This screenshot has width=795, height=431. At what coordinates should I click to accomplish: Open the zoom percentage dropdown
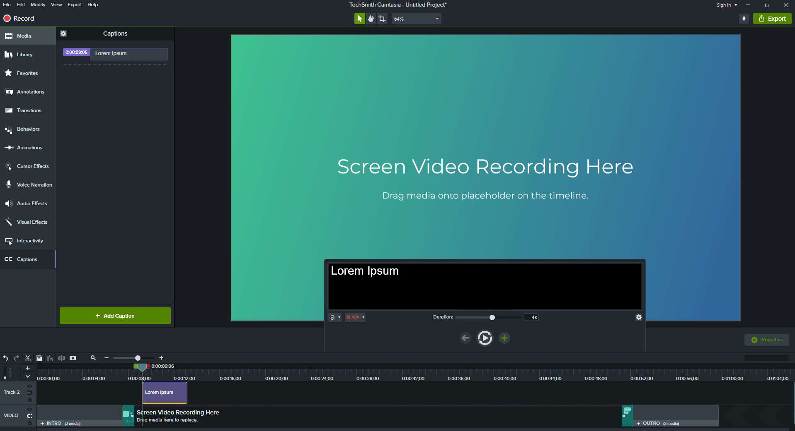pos(436,18)
